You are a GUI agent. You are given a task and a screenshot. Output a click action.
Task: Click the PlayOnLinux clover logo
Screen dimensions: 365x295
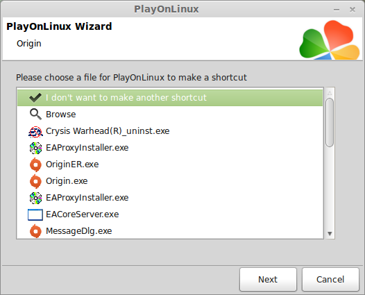330,40
